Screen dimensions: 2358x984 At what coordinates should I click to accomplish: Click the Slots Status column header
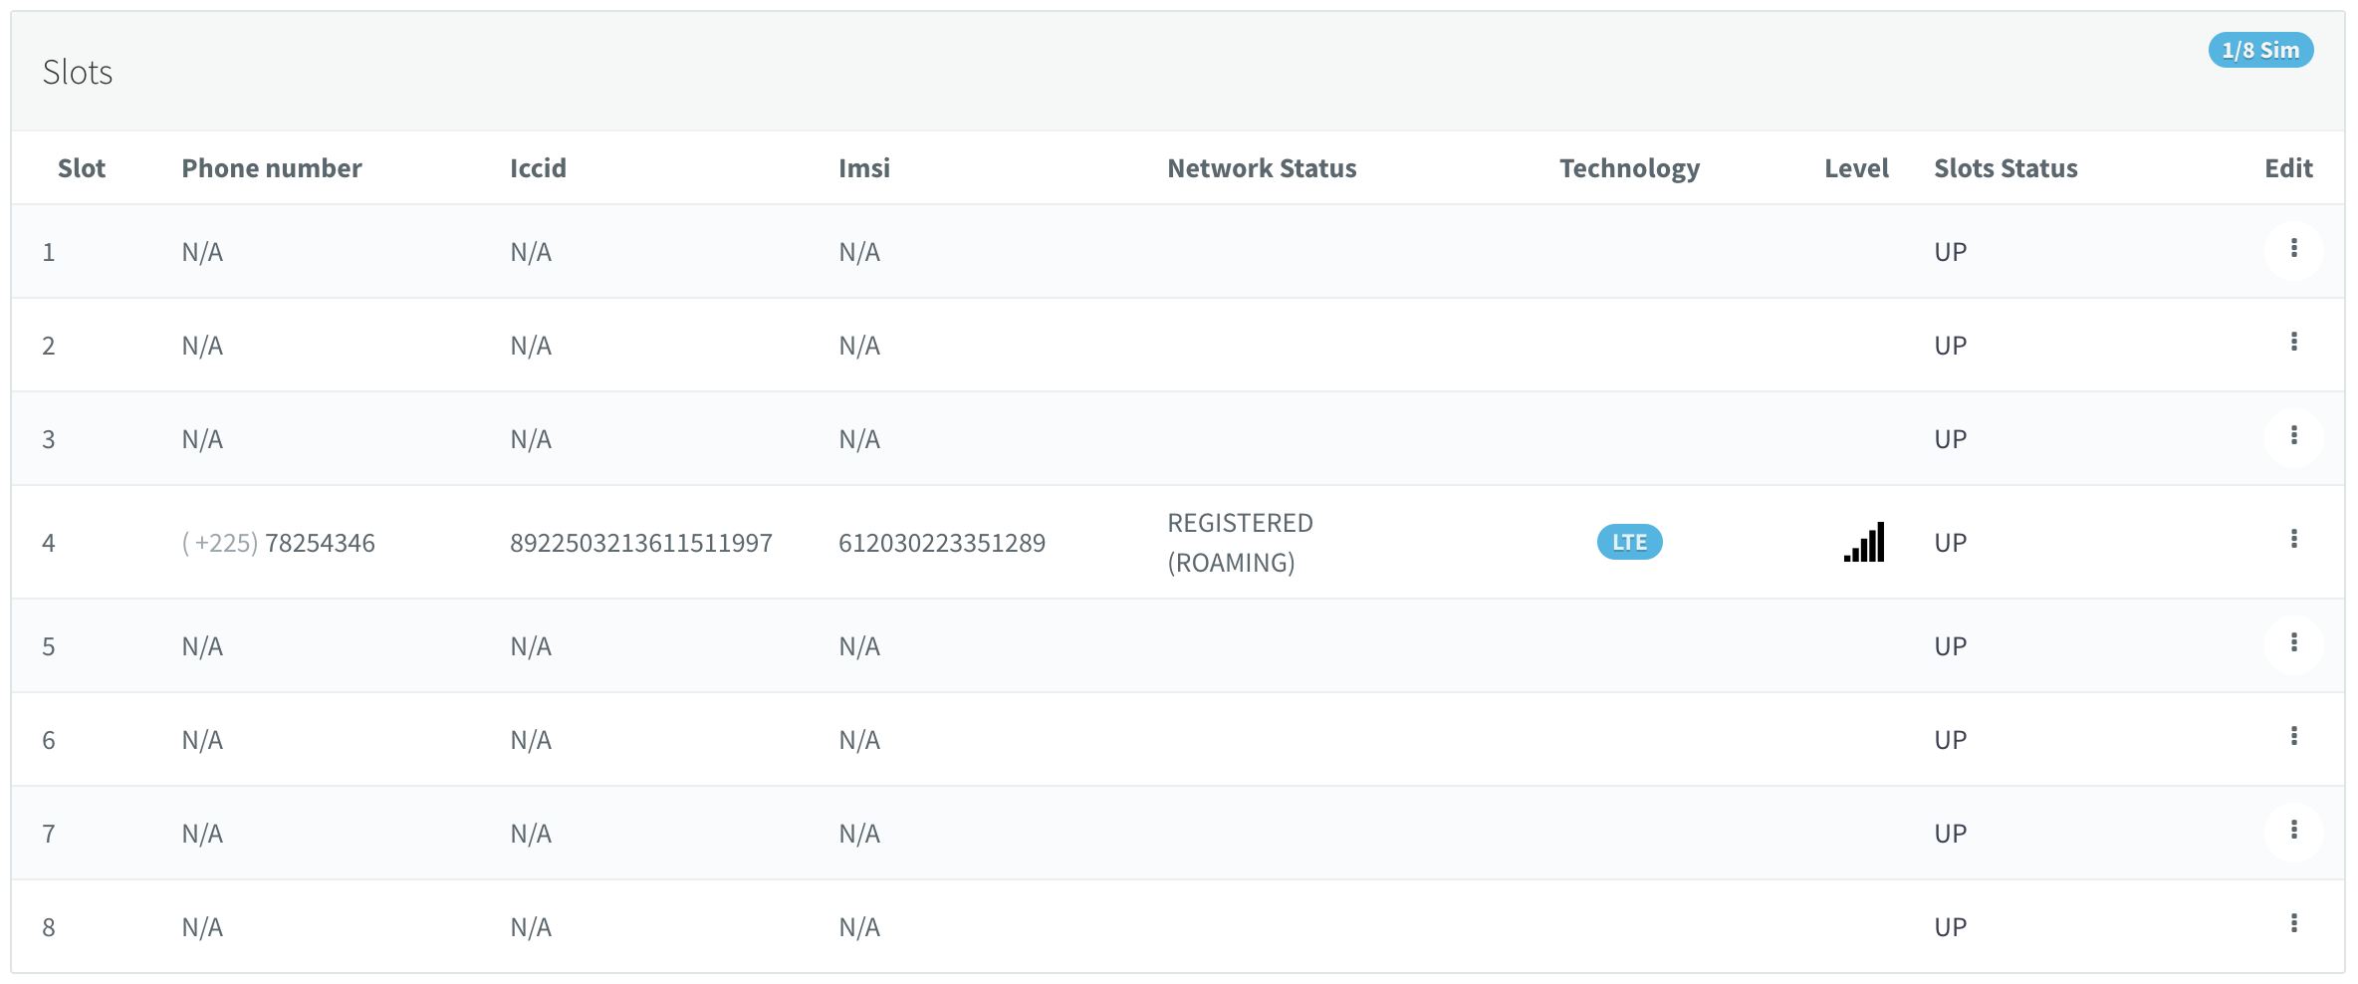2005,168
